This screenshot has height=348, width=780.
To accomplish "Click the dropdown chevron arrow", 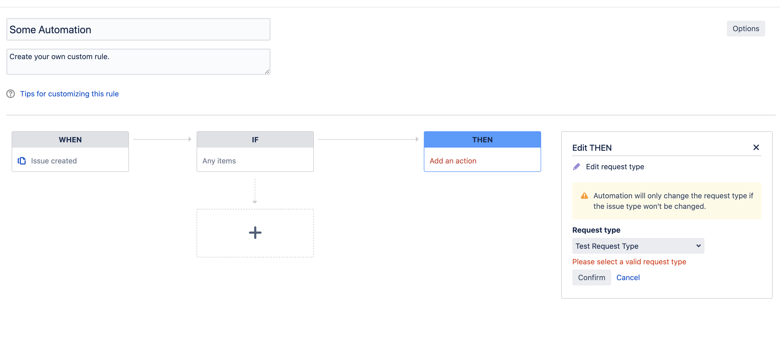I will 698,246.
